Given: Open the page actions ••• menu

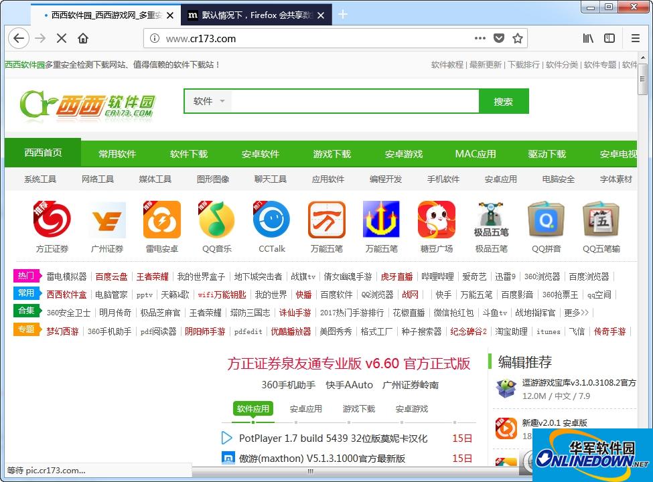Looking at the screenshot, I should (480, 38).
